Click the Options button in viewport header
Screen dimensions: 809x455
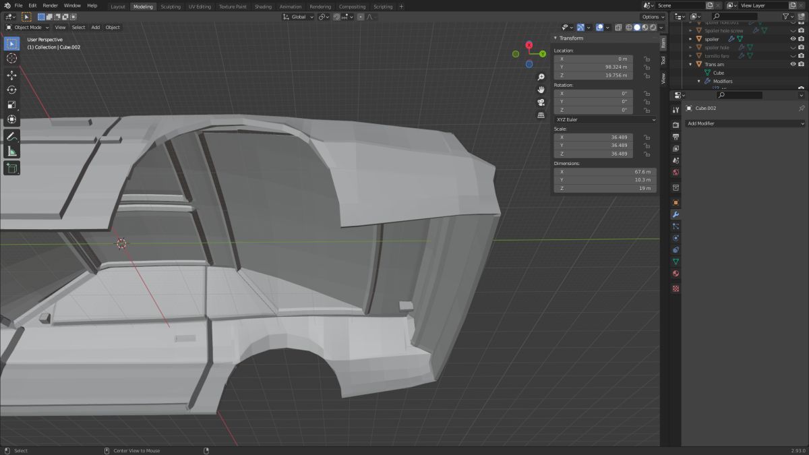coord(653,17)
